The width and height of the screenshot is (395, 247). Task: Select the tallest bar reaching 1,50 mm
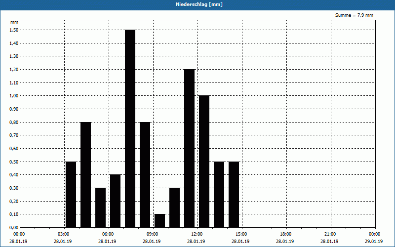130,128
